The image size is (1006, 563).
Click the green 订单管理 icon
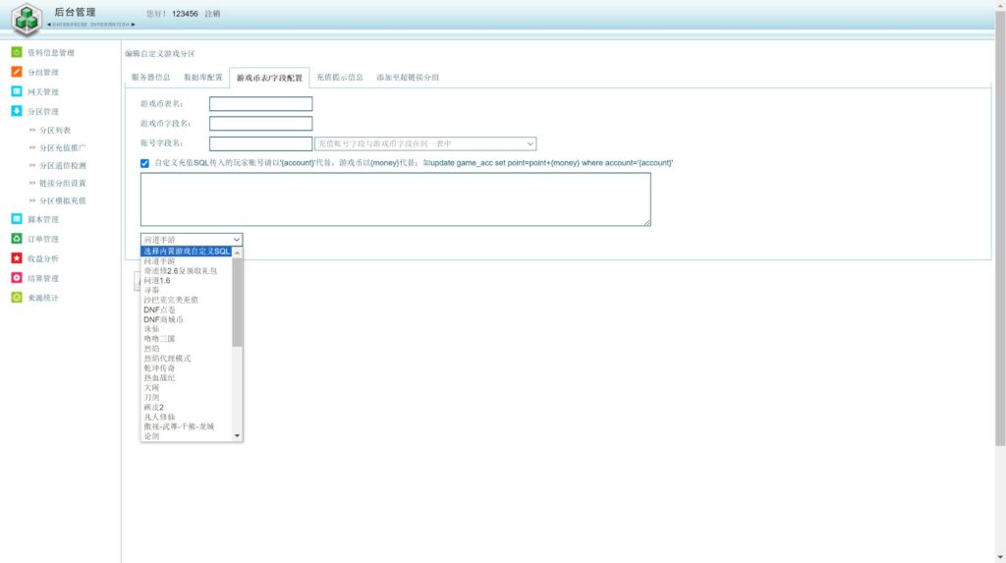[x=17, y=239]
